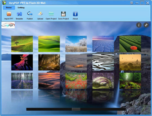This screenshot has width=152, height=116.
Task: Click the Publish toolbar icon
Action: pyautogui.click(x=30, y=14)
